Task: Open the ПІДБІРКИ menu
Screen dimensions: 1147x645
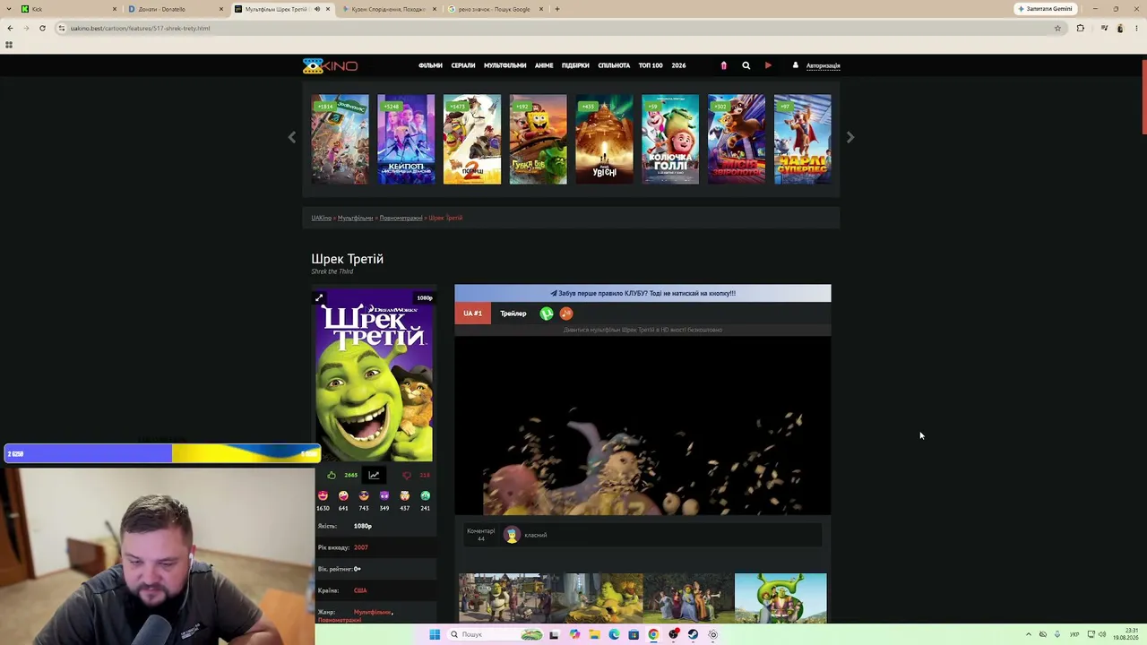Action: click(x=575, y=65)
